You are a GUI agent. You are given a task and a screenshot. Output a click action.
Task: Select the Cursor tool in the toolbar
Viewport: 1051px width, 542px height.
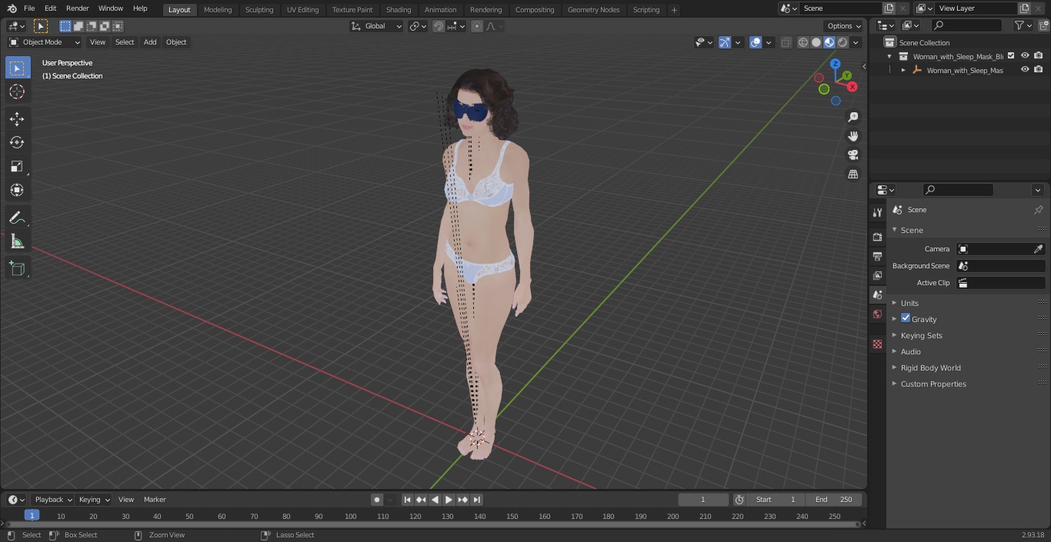[x=17, y=91]
